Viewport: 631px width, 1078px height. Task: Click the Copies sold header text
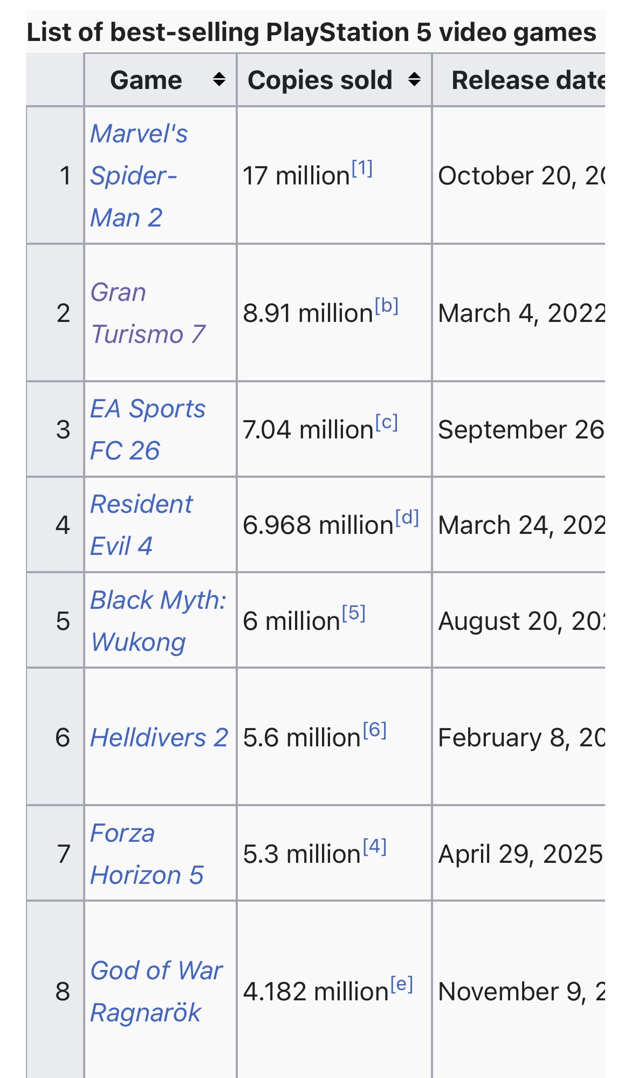coord(320,80)
